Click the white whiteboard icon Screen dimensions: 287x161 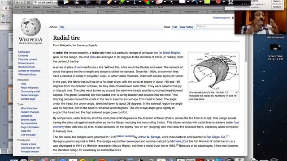point(182,2)
